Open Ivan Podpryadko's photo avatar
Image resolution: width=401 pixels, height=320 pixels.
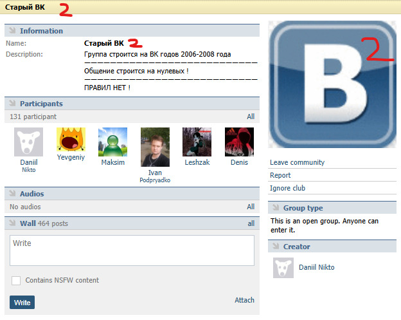155,147
